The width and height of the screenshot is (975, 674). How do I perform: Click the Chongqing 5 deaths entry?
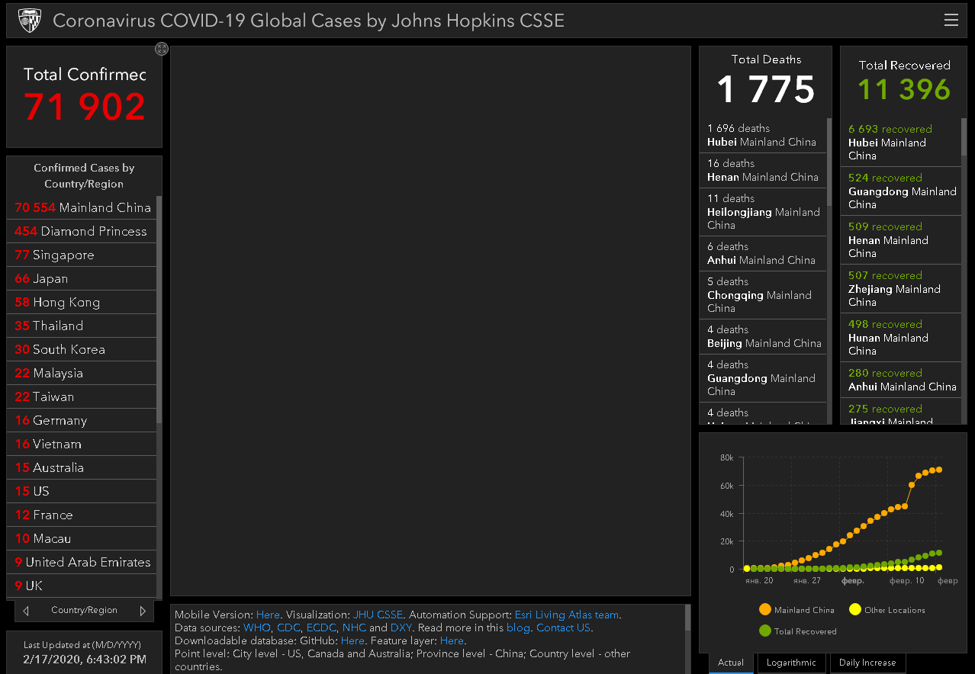(x=763, y=295)
